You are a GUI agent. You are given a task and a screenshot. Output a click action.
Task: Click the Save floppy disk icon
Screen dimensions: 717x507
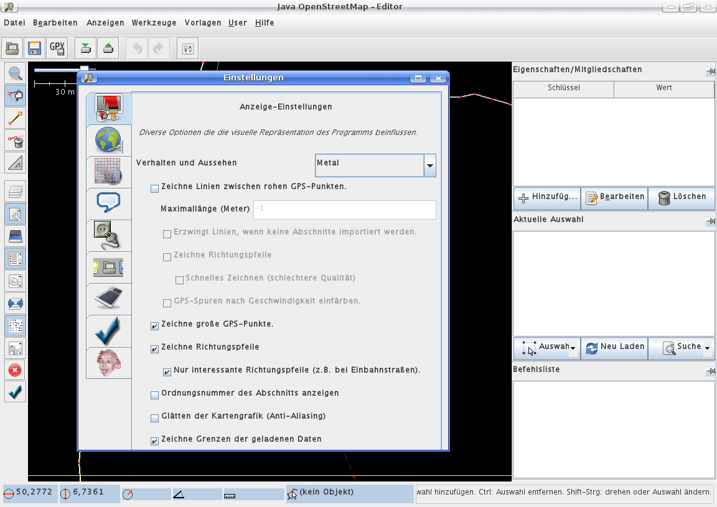tap(34, 48)
